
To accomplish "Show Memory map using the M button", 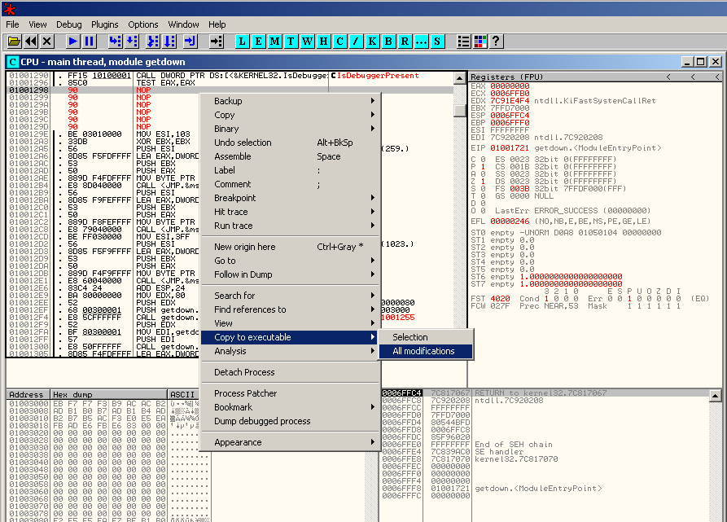I will tap(276, 41).
